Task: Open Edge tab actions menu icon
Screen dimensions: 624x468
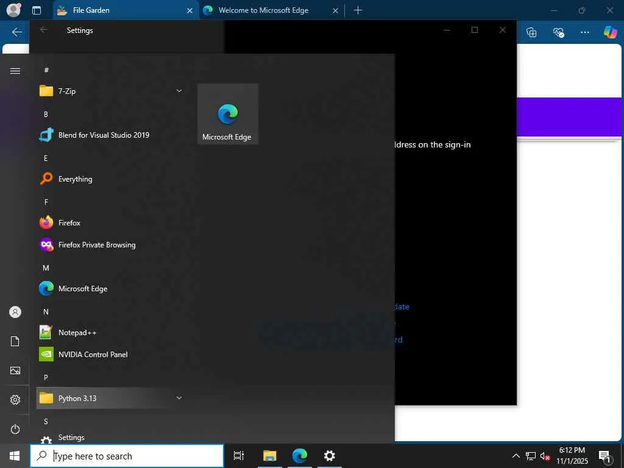Action: pyautogui.click(x=37, y=10)
